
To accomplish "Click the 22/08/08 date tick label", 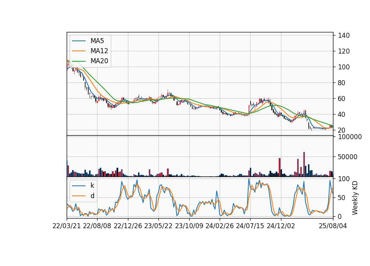I will 97,226.
